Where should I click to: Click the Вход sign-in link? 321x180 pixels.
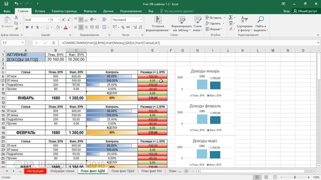[286, 11]
